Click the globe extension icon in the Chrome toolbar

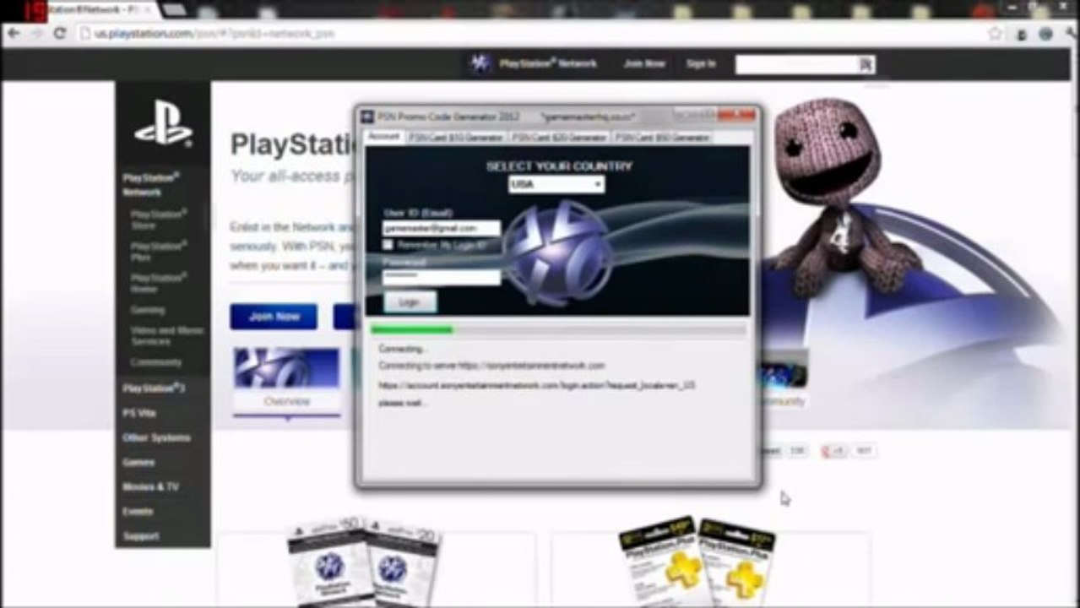[x=1046, y=34]
